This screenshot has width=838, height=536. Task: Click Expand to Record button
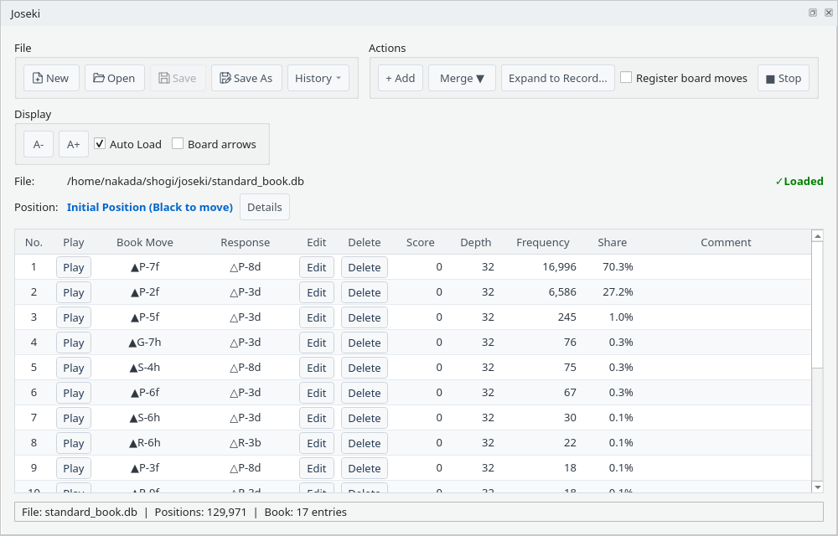click(558, 78)
